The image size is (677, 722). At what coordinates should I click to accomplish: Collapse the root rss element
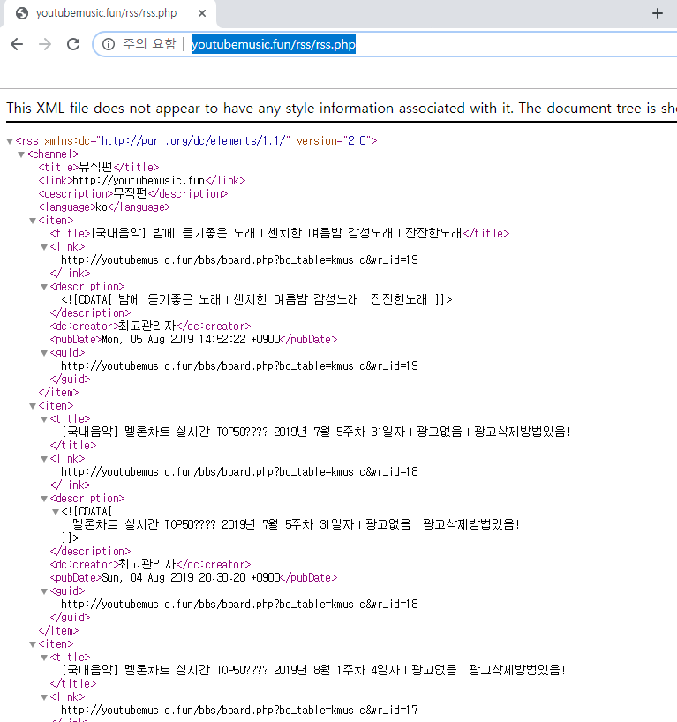click(x=10, y=141)
